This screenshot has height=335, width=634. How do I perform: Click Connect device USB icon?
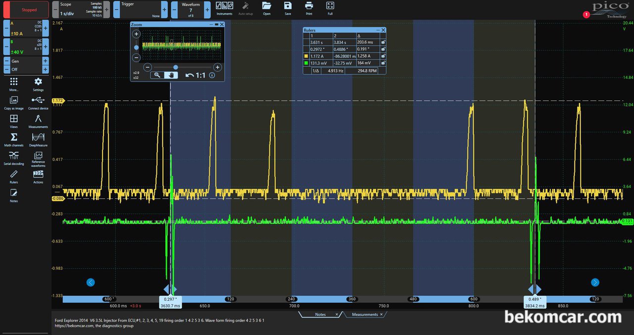[x=38, y=102]
